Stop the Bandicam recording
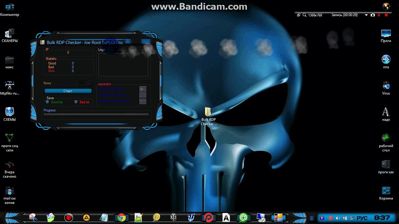 click(386, 15)
